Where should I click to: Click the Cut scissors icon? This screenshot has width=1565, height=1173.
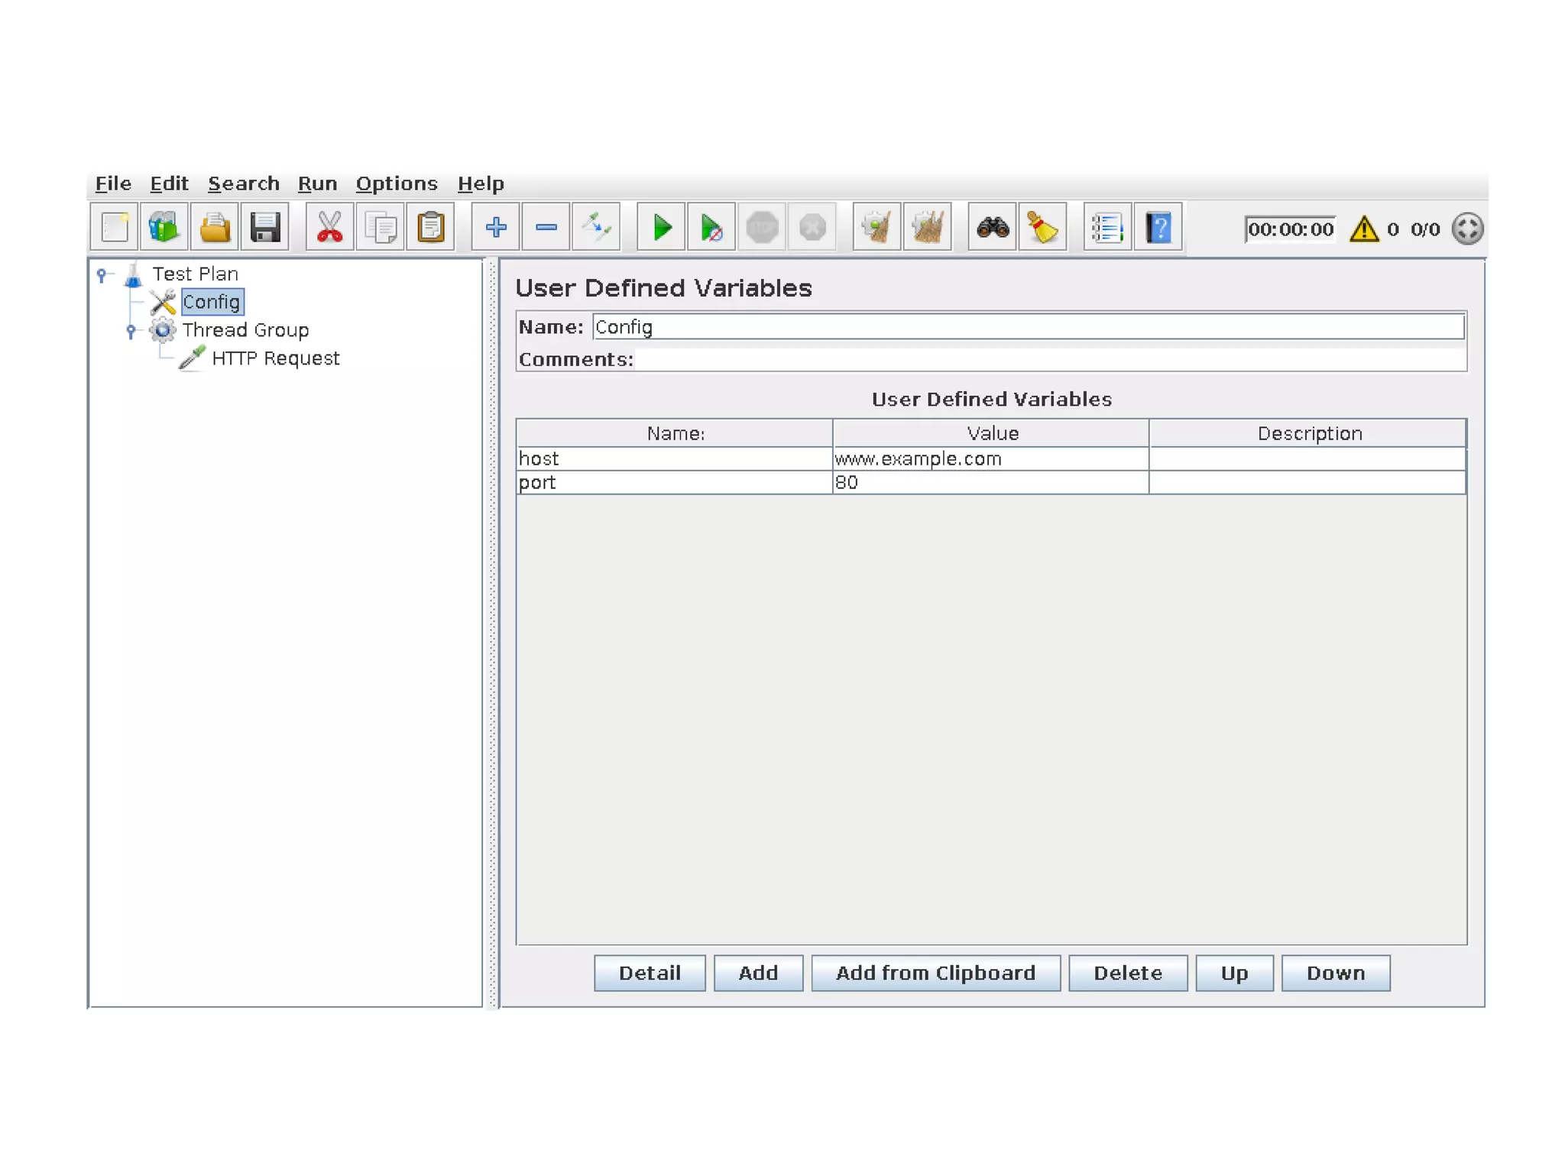coord(329,228)
